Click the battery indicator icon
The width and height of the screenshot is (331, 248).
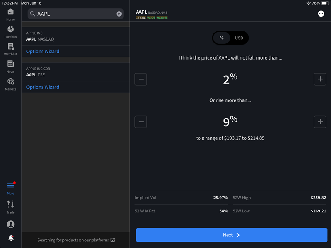point(325,3)
